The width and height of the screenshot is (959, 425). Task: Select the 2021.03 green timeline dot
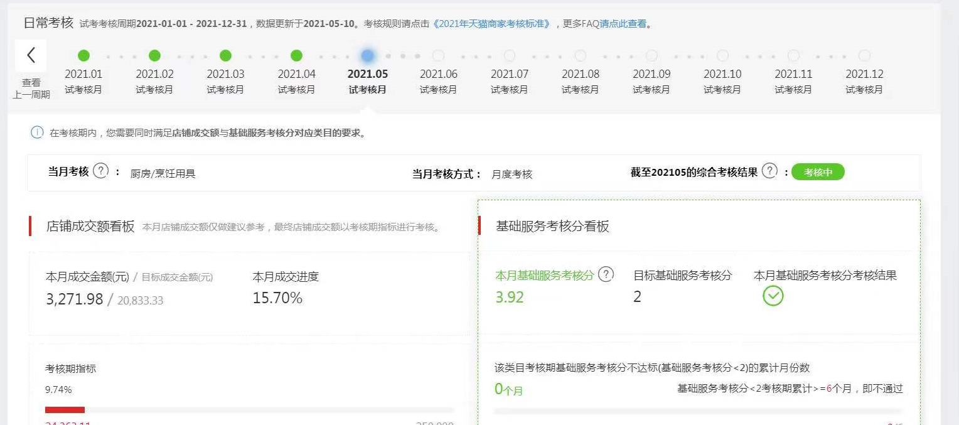pos(225,55)
